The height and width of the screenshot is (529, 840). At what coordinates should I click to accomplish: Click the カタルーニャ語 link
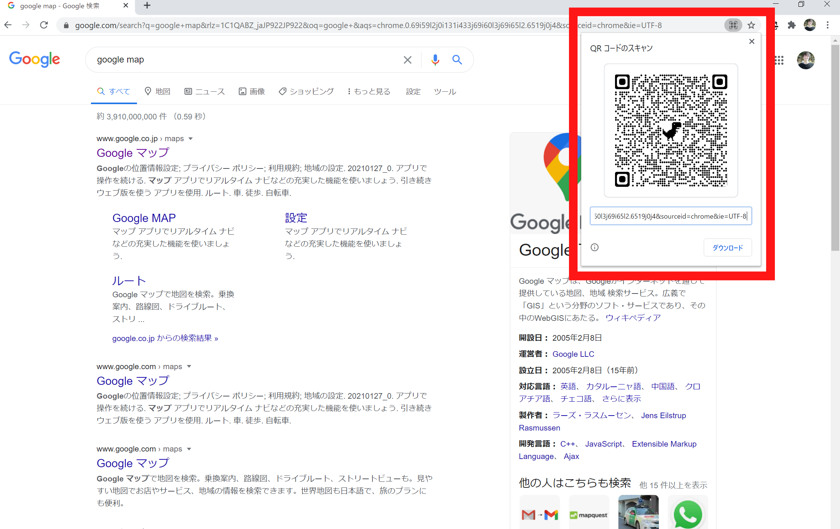pyautogui.click(x=614, y=386)
